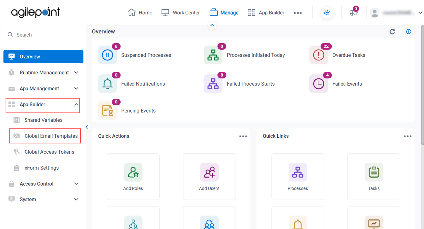Open the more options ellipsis in top navigation

pyautogui.click(x=298, y=13)
